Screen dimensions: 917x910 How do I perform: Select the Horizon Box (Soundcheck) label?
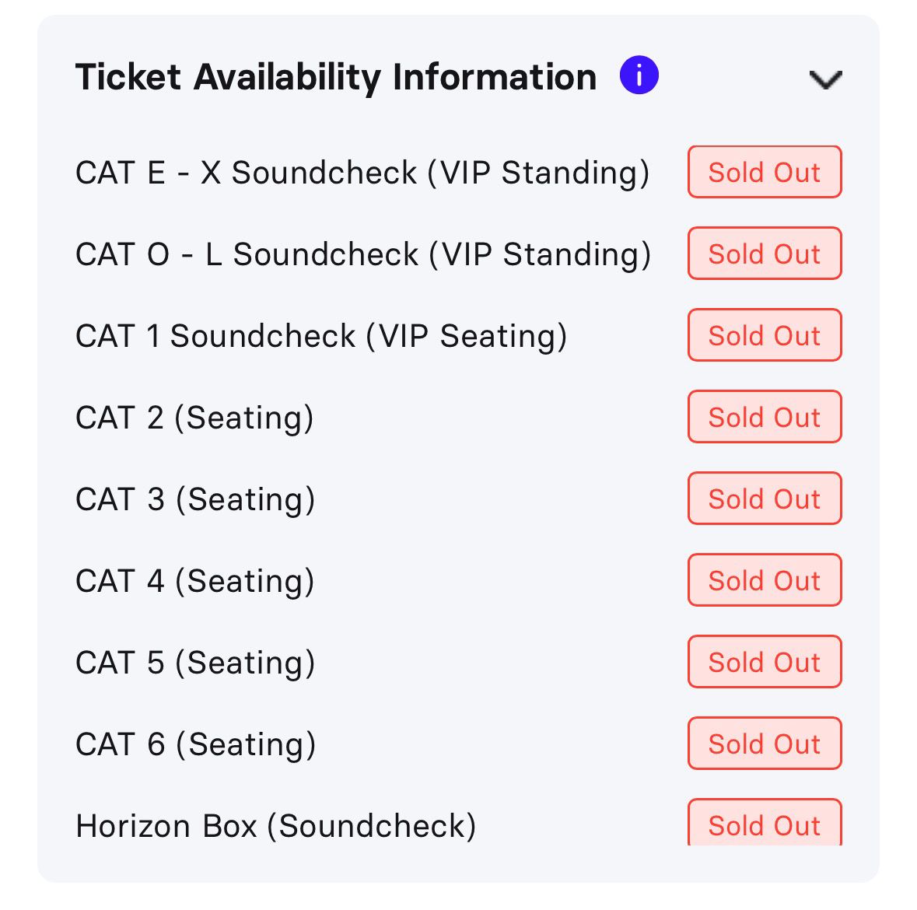[x=275, y=826]
